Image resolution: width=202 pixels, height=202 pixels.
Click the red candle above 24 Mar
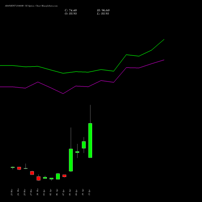coord(19,168)
